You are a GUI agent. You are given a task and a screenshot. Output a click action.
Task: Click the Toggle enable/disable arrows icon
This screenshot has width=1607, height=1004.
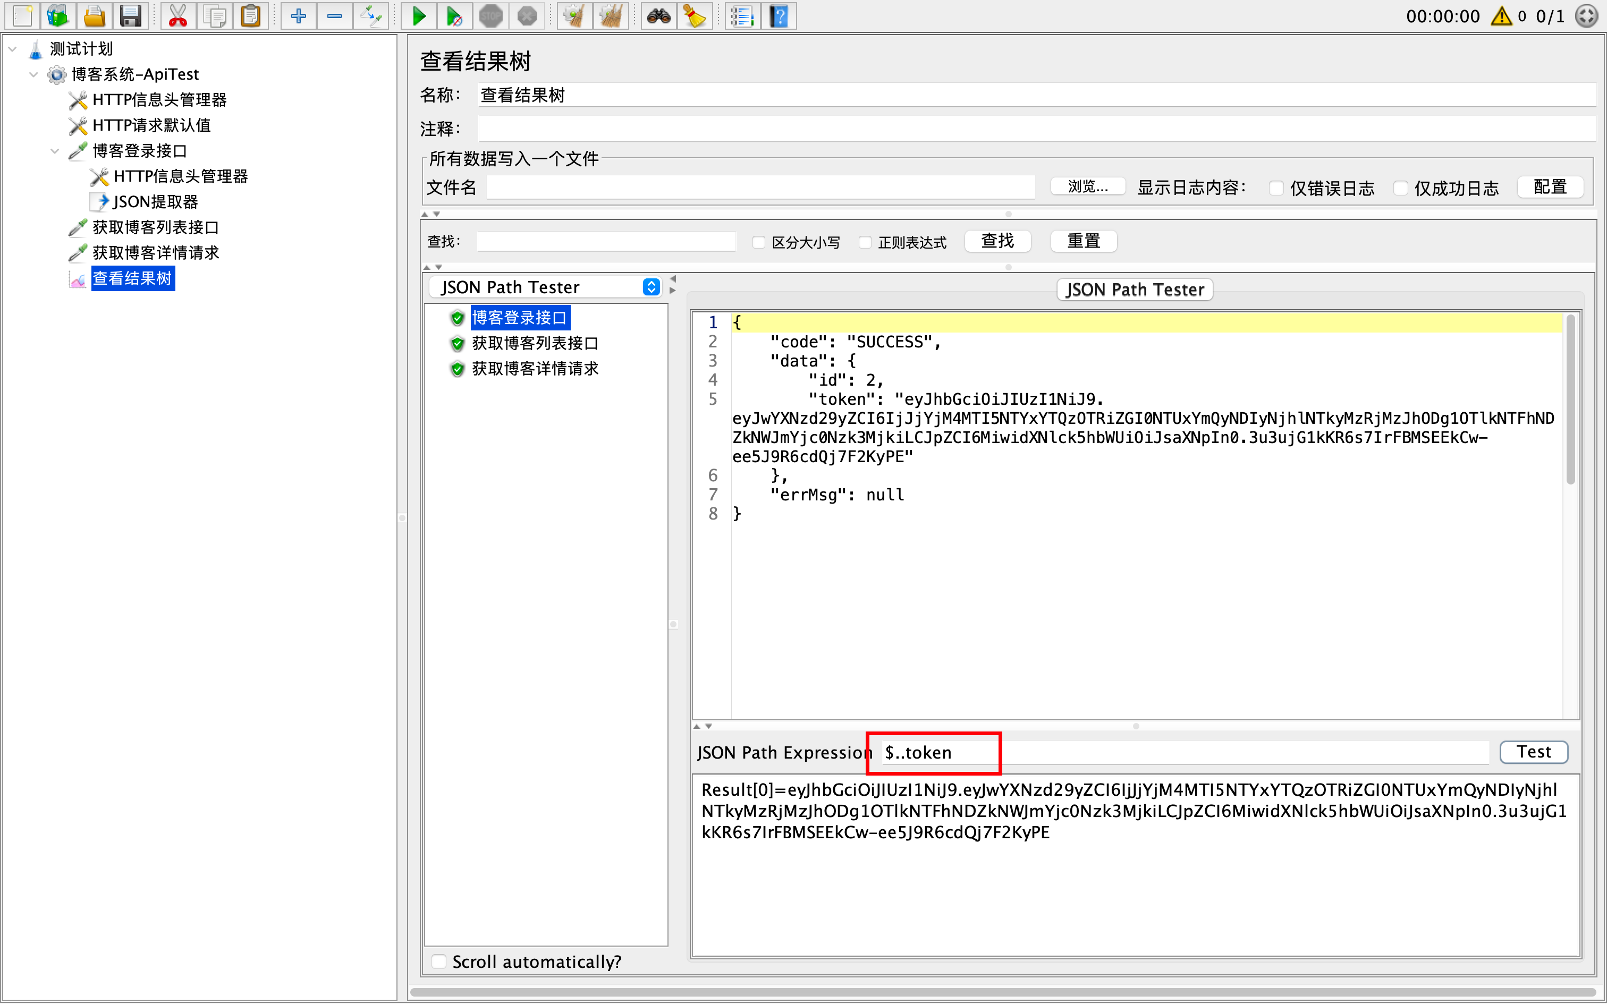coord(370,15)
